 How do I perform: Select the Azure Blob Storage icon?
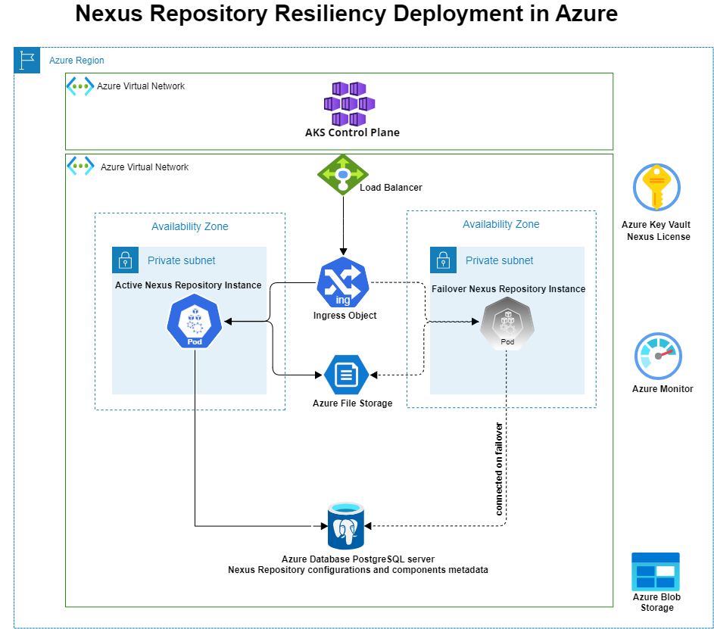[656, 571]
